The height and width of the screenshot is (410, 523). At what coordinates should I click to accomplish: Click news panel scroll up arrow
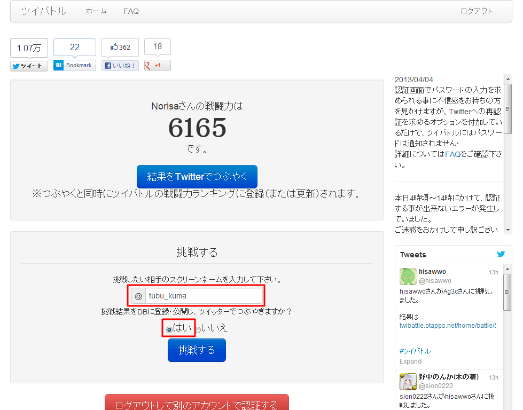click(508, 79)
